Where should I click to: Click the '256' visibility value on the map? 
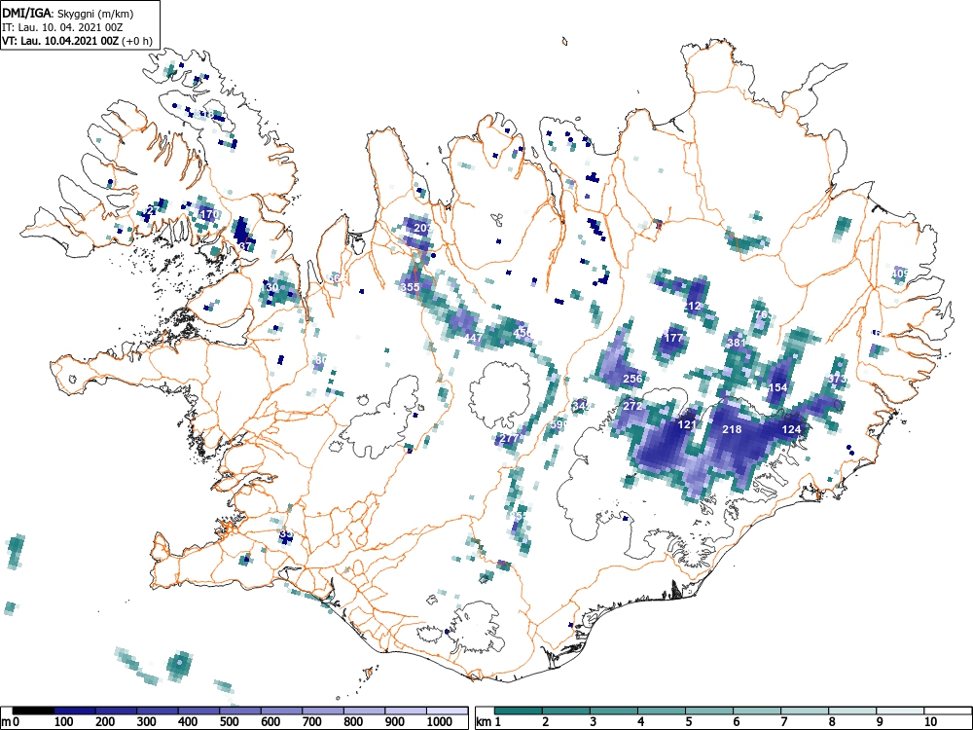click(x=632, y=379)
